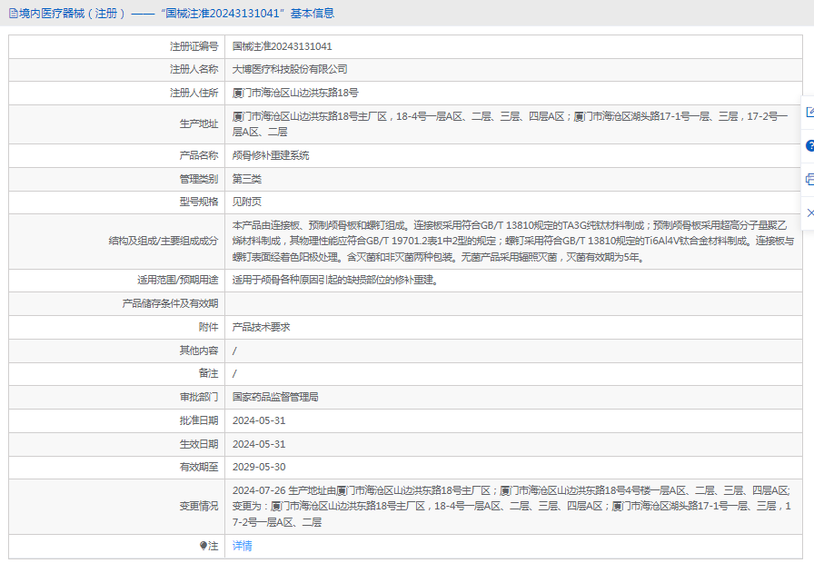Screen dimensions: 814x563
Task: Click the slash value in the 备注 row
Action: point(234,373)
